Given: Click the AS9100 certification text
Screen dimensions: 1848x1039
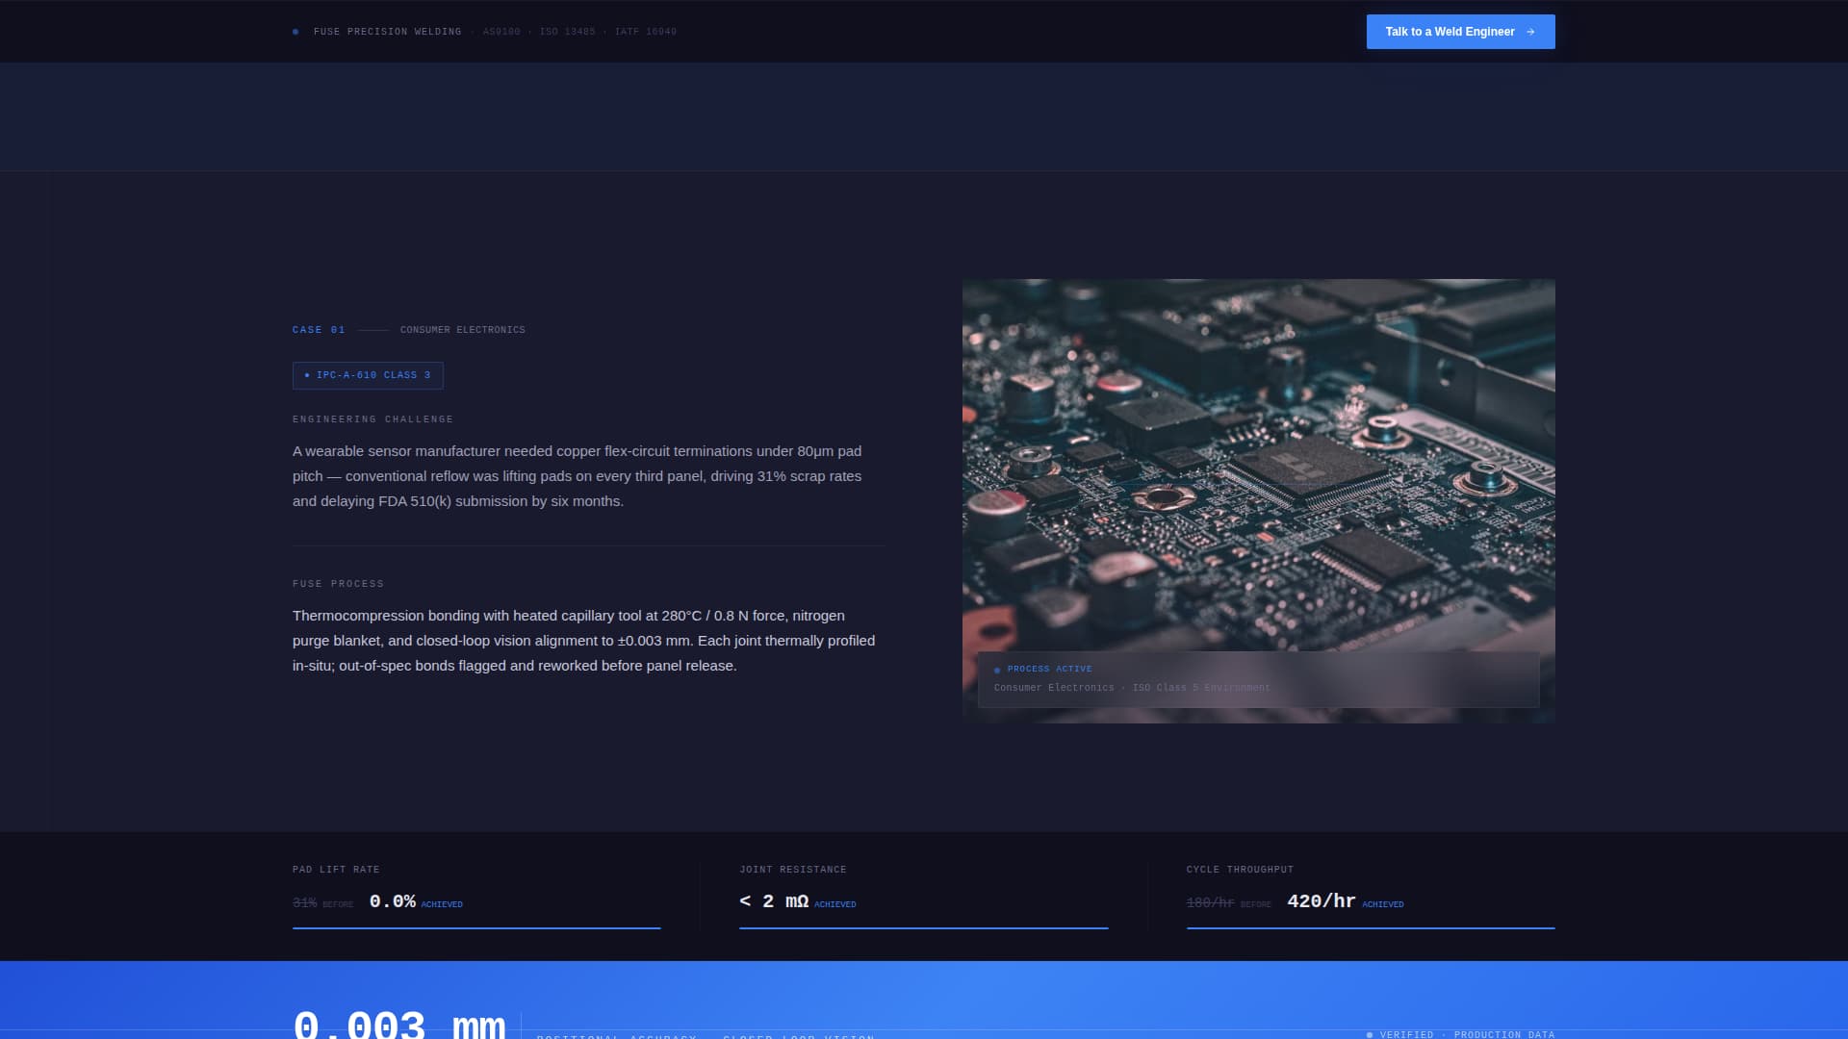Looking at the screenshot, I should pos(501,32).
